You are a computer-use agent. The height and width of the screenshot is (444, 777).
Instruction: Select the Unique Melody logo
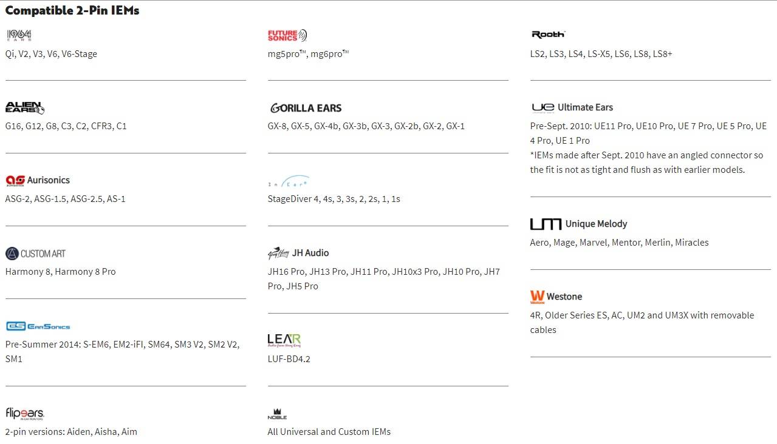click(578, 224)
